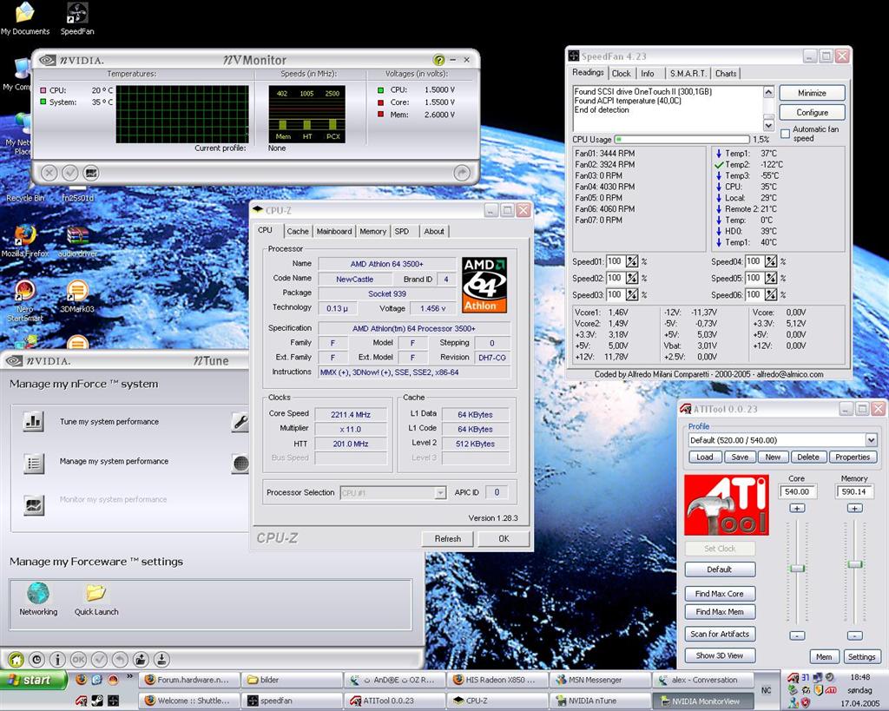Click the home icon in nTune's bottom toolbar
This screenshot has width=889, height=711.
16,660
